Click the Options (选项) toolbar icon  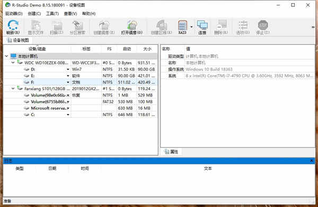[x=243, y=25]
